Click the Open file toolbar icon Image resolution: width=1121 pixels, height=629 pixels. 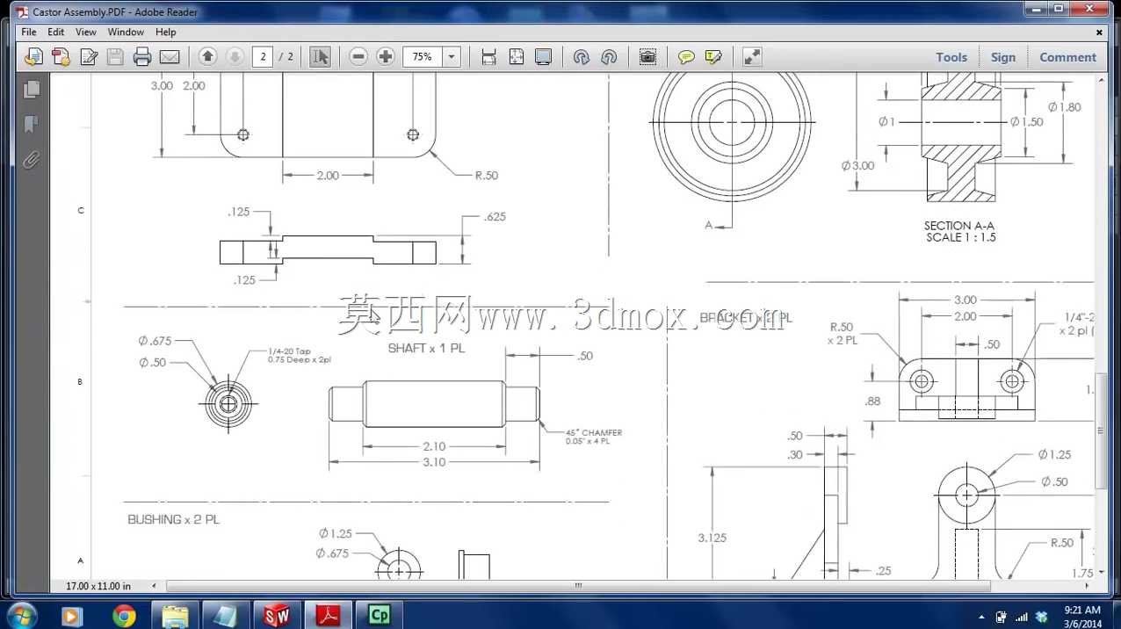pos(33,57)
